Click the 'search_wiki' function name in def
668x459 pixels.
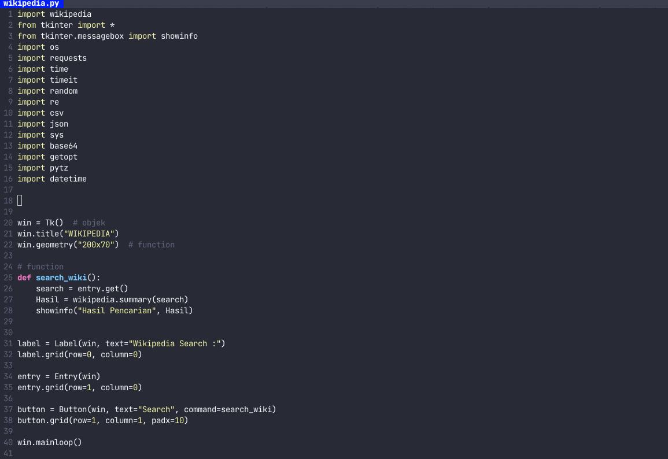[61, 277]
